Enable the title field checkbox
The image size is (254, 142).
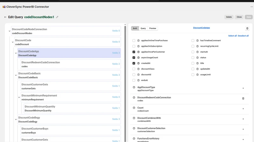point(193,63)
